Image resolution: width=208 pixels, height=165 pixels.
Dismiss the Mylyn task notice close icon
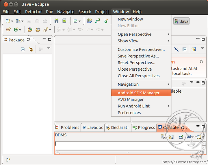coord(202,61)
